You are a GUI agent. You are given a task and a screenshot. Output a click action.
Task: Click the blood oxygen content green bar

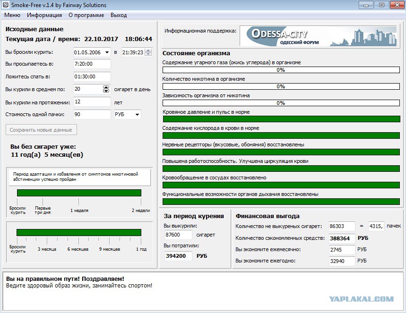coord(281,135)
